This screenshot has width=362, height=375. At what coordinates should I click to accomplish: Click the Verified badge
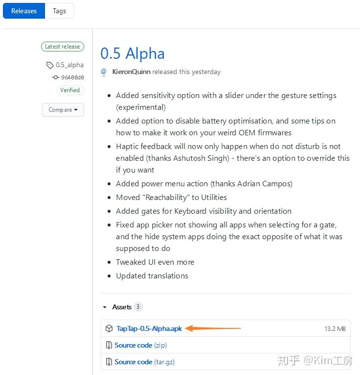(x=70, y=90)
